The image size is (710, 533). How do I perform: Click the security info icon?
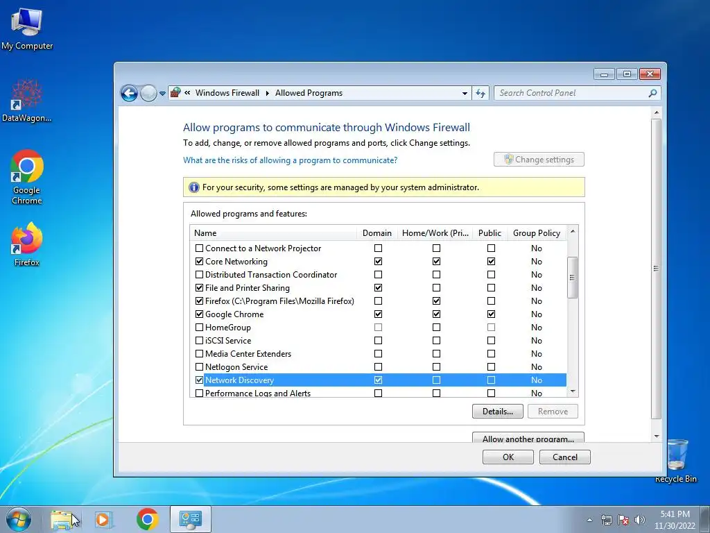(194, 187)
